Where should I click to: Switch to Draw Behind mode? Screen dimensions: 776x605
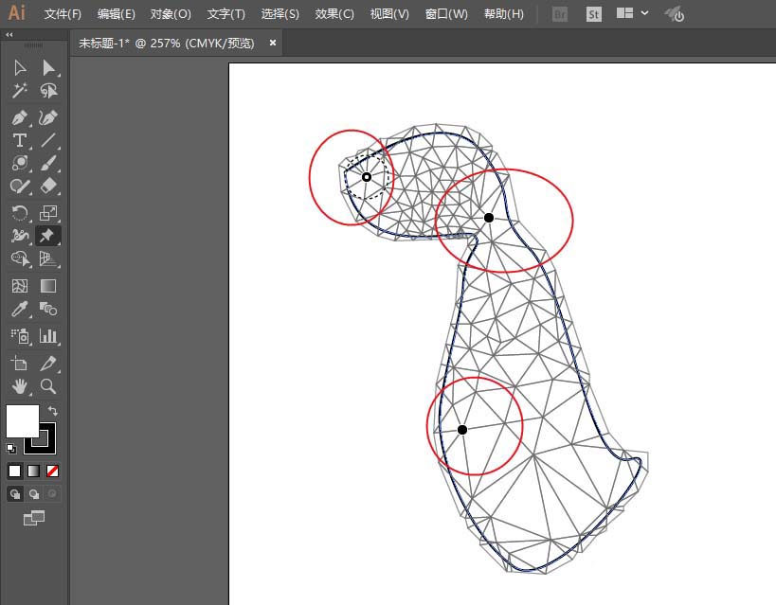tap(34, 493)
